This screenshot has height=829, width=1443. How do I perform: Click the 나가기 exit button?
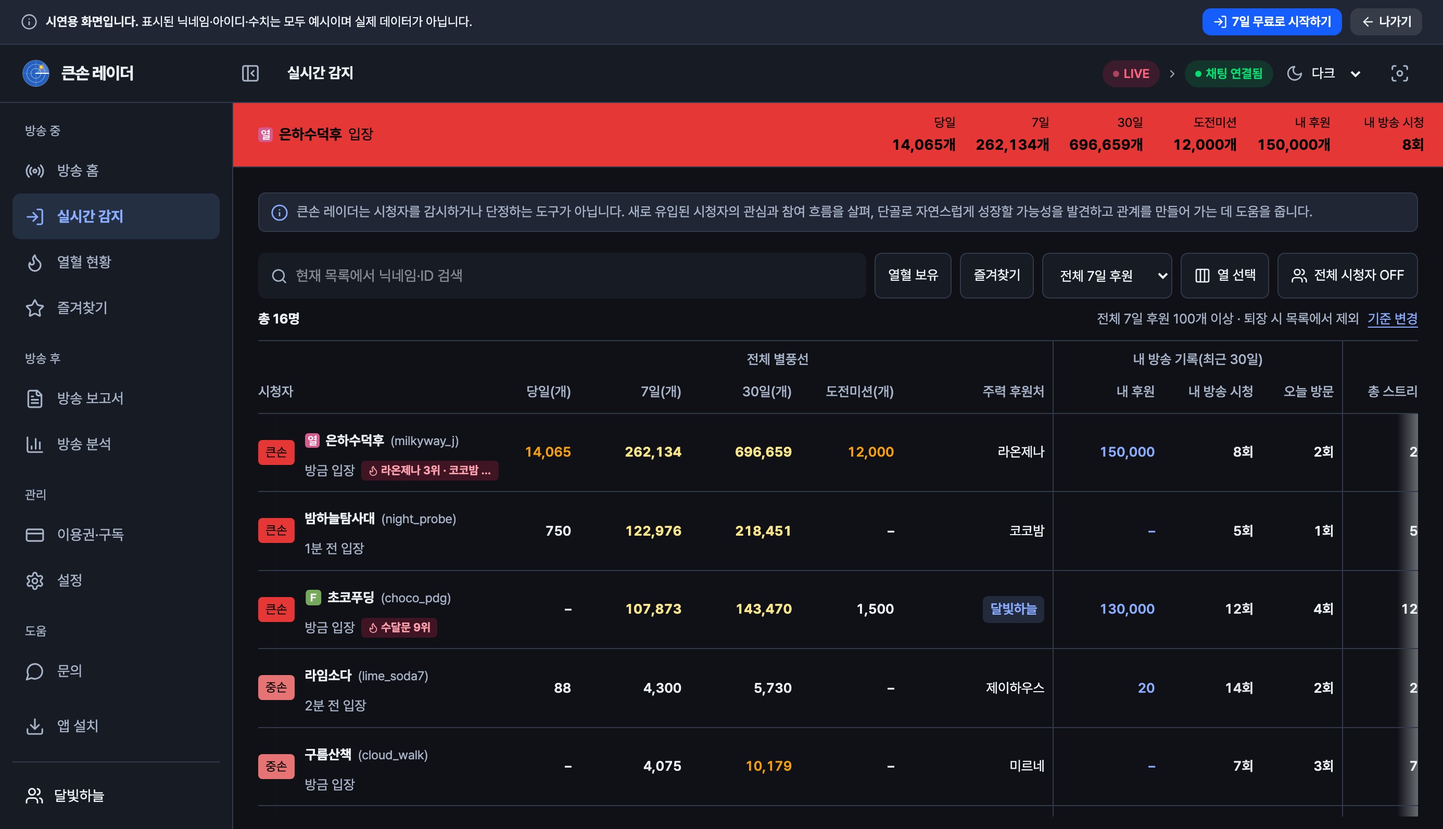click(x=1386, y=22)
